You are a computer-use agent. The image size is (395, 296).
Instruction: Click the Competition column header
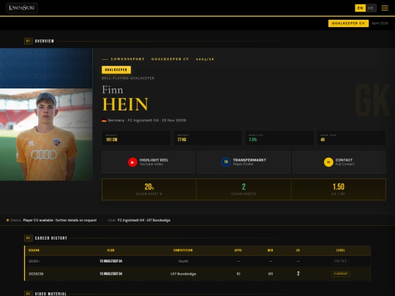click(x=183, y=250)
